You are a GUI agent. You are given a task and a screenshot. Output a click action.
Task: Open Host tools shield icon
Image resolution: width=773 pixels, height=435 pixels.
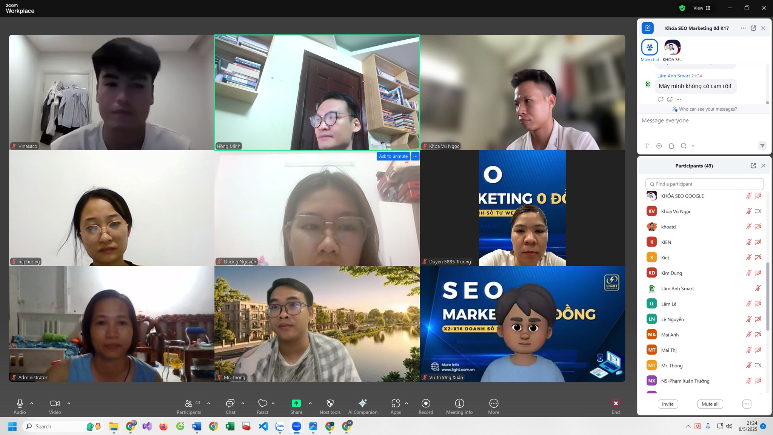click(x=330, y=403)
